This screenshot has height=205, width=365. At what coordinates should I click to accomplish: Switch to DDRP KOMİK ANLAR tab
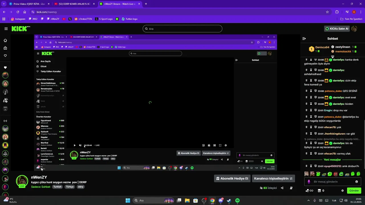pos(74,4)
